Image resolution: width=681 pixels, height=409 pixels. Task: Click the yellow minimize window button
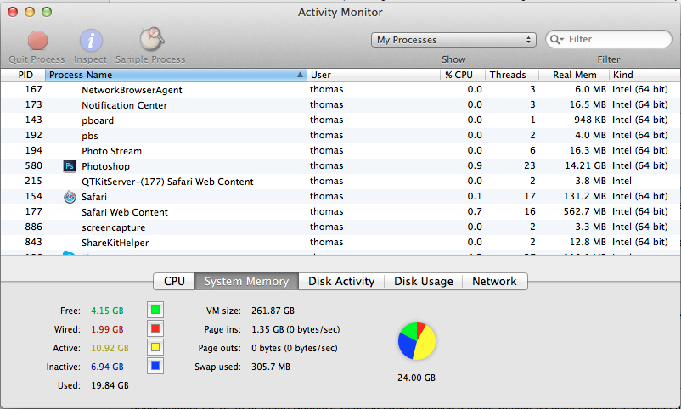point(30,12)
